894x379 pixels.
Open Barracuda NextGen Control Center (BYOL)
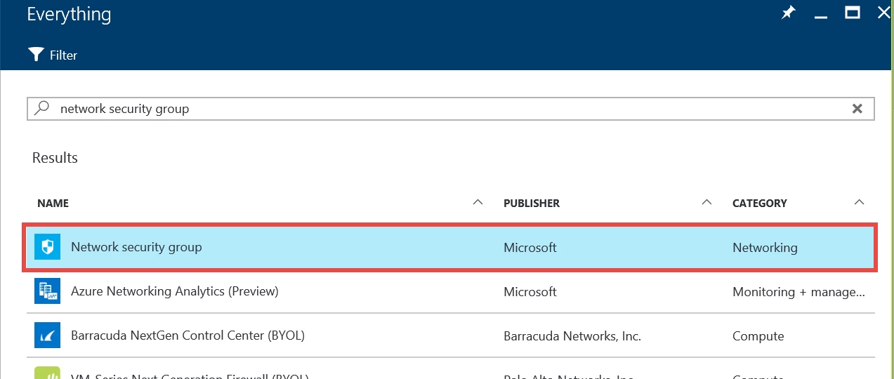(188, 335)
